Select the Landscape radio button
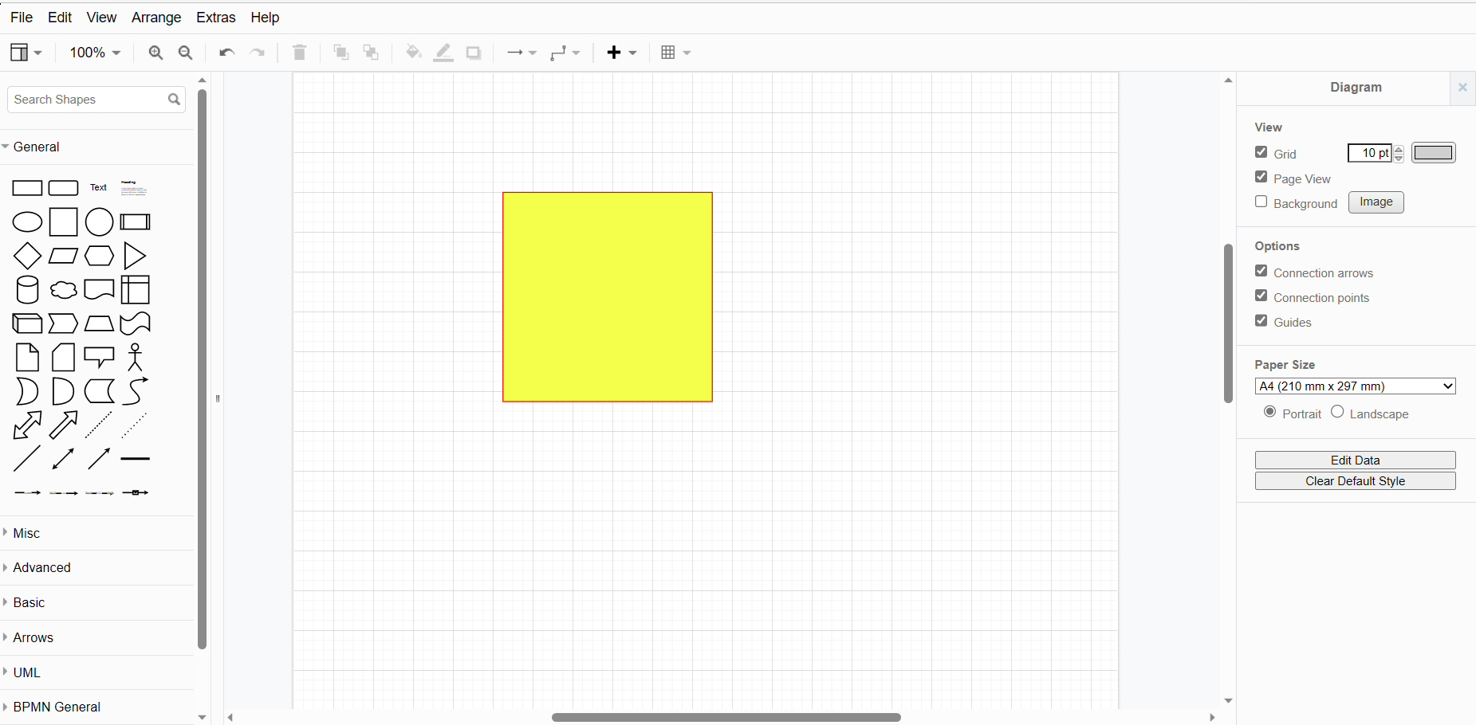Image resolution: width=1476 pixels, height=725 pixels. coord(1337,412)
